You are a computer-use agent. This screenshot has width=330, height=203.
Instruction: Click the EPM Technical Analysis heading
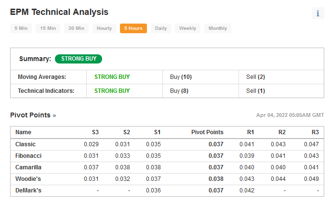coord(59,12)
